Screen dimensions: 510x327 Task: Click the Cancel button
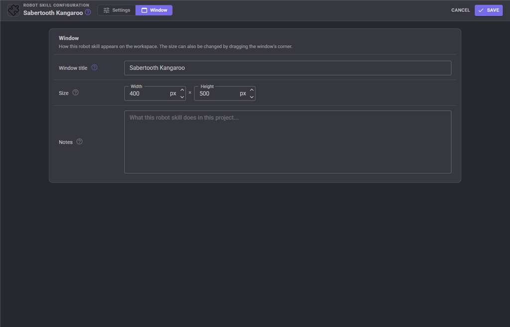(461, 10)
